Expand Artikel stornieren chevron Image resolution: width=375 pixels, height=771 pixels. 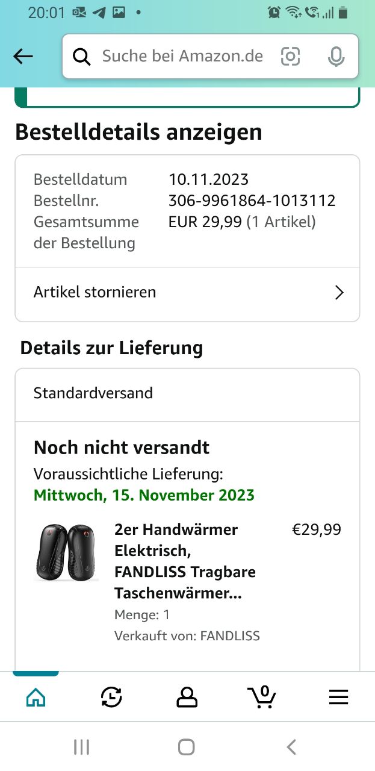pyautogui.click(x=339, y=293)
